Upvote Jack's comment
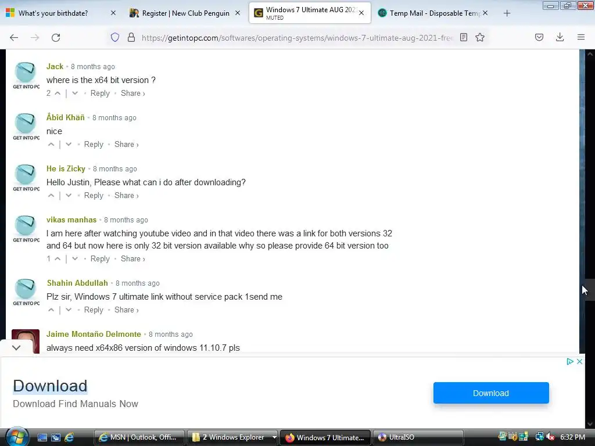This screenshot has height=446, width=595. (58, 93)
